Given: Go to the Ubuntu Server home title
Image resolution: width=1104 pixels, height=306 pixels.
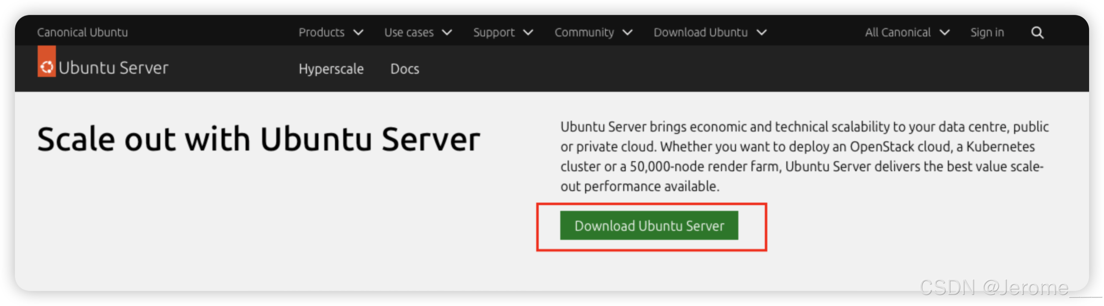Looking at the screenshot, I should tap(113, 68).
